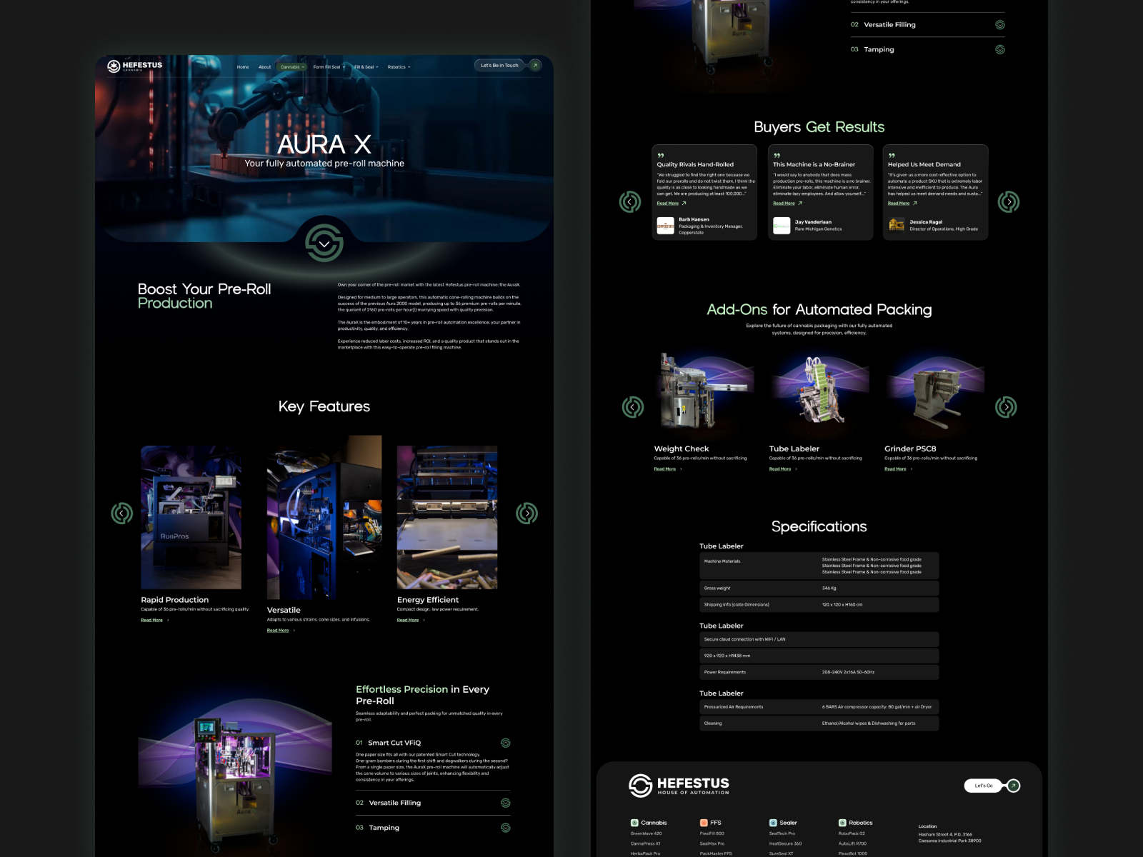Click the Pressurized Air Requirements specification row
1143x857 pixels.
(819, 707)
